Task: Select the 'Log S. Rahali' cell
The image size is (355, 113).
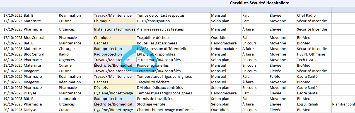Action: tap(309, 104)
